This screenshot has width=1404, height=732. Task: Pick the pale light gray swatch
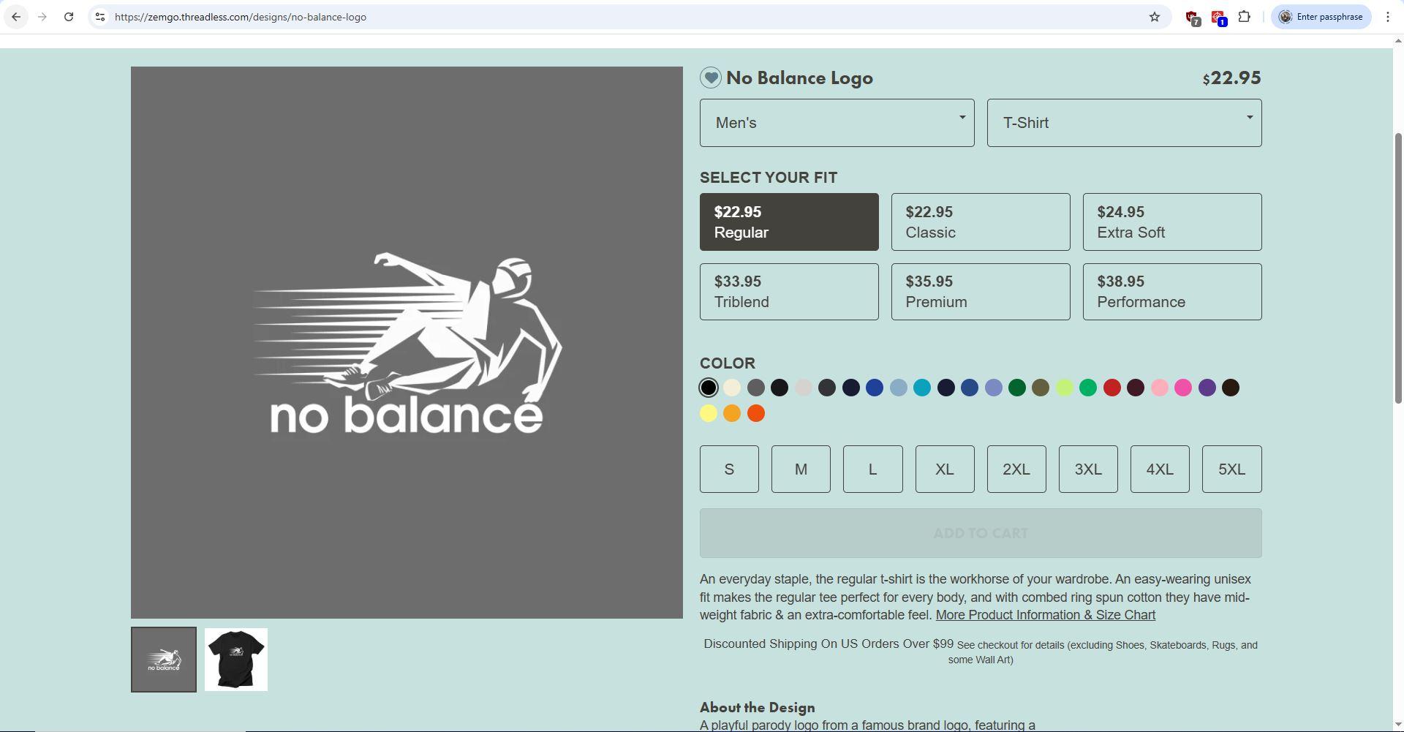click(803, 388)
